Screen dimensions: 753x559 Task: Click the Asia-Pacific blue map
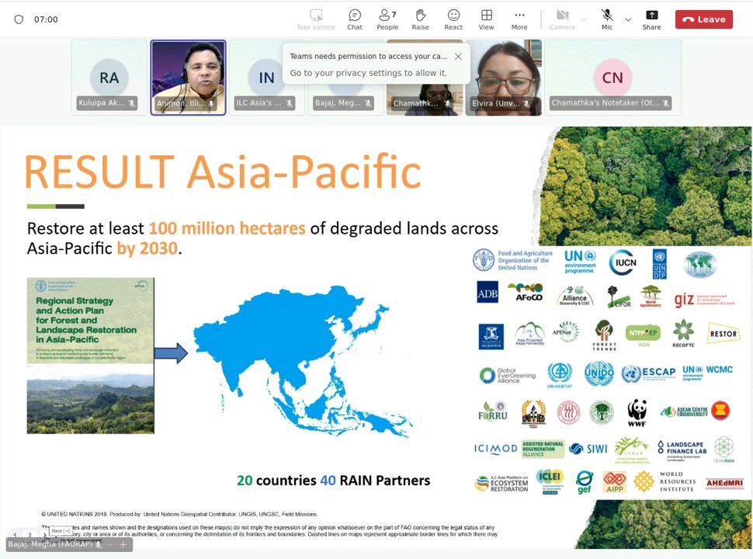point(303,360)
